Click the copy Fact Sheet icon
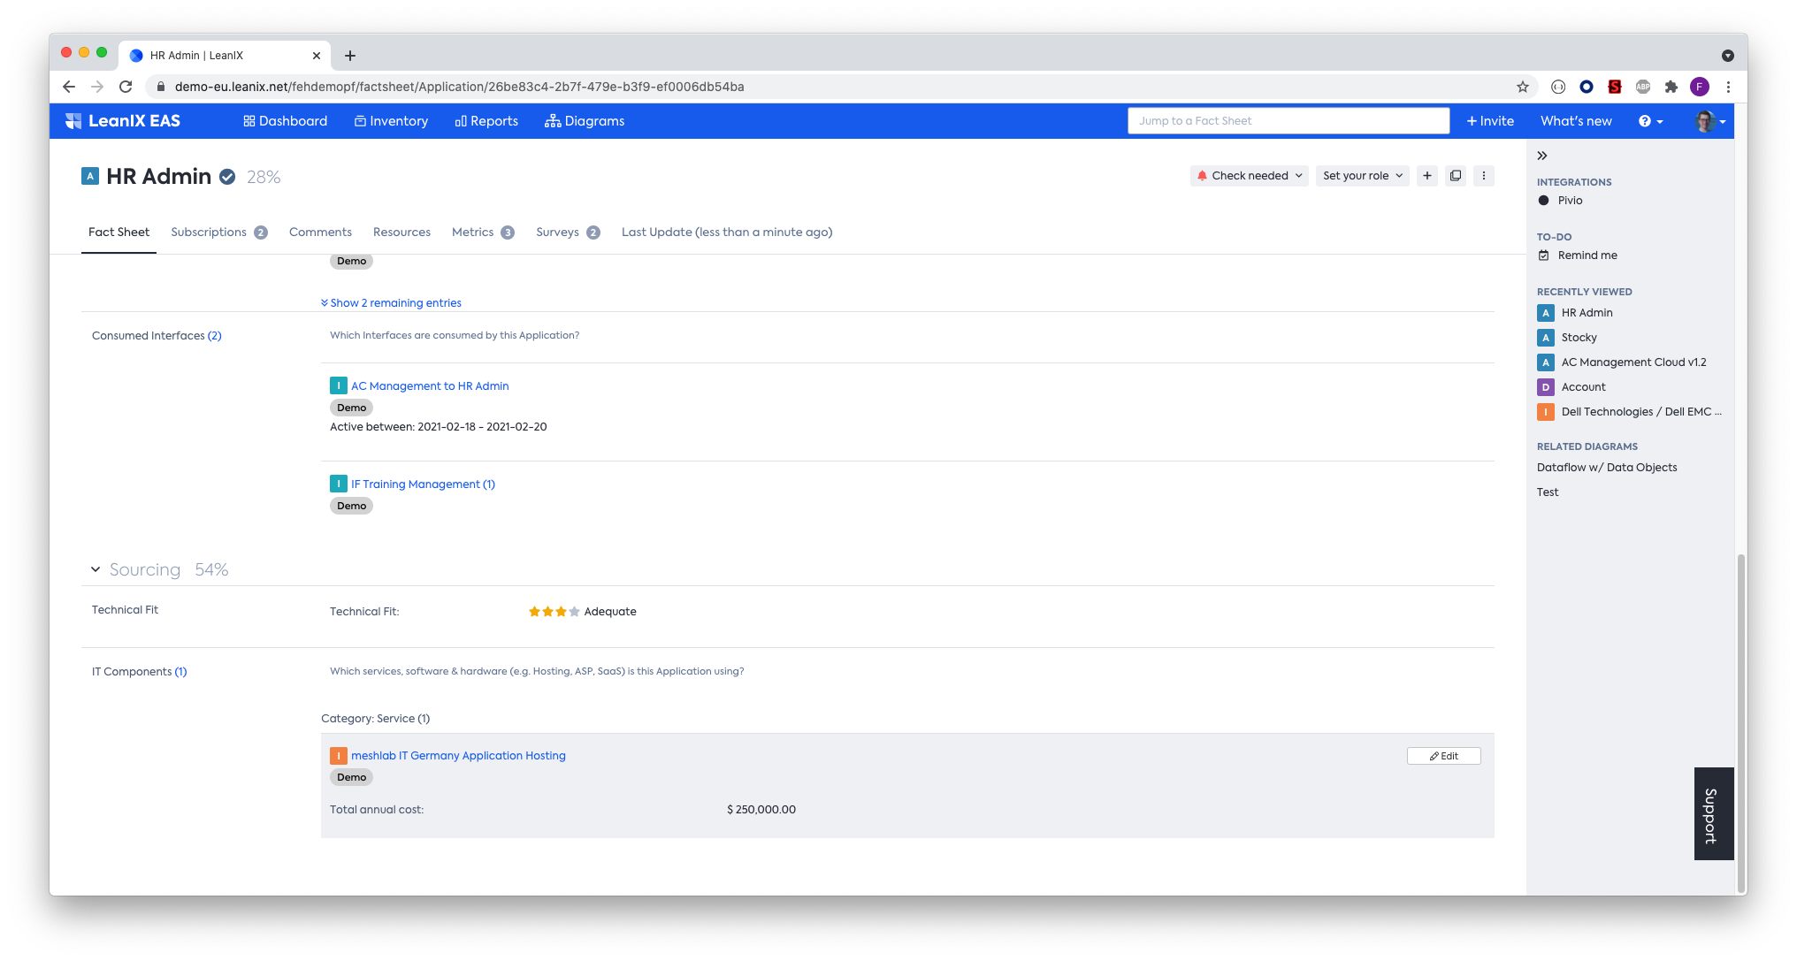The image size is (1797, 961). tap(1455, 176)
